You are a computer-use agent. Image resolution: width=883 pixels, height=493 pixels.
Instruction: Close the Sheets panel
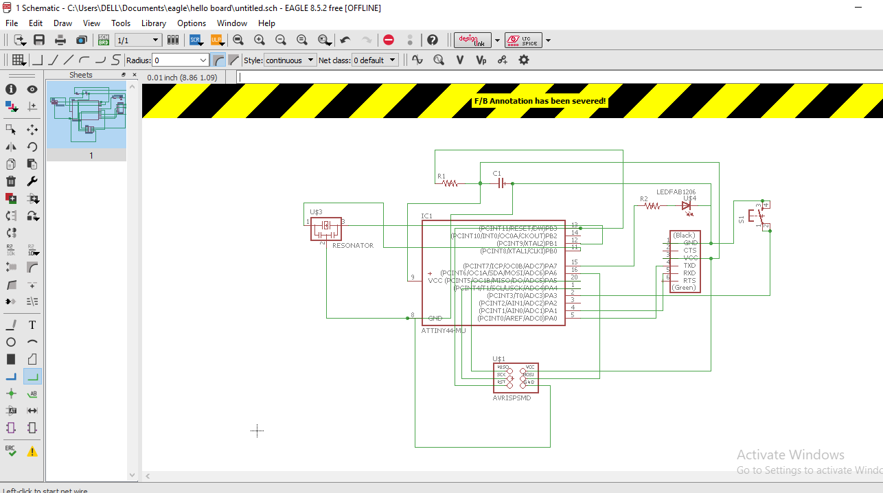(x=133, y=75)
